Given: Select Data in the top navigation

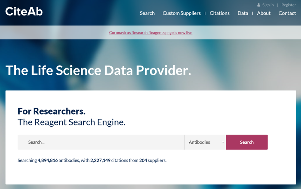Looking at the screenshot, I should (243, 13).
